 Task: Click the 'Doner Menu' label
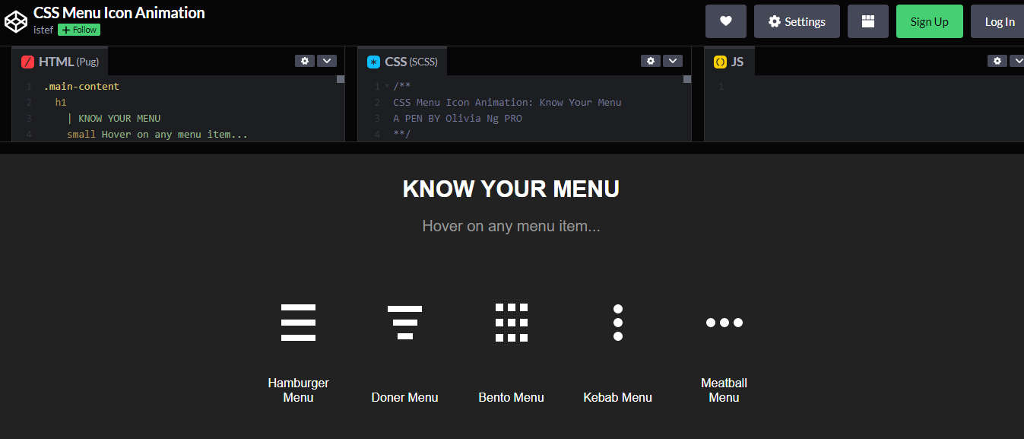coord(404,397)
